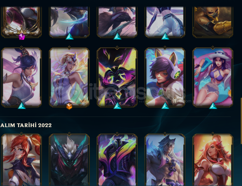Open the purple flame Jhin skin card
Image resolution: width=242 pixels, height=186 pixels.
pos(117,160)
